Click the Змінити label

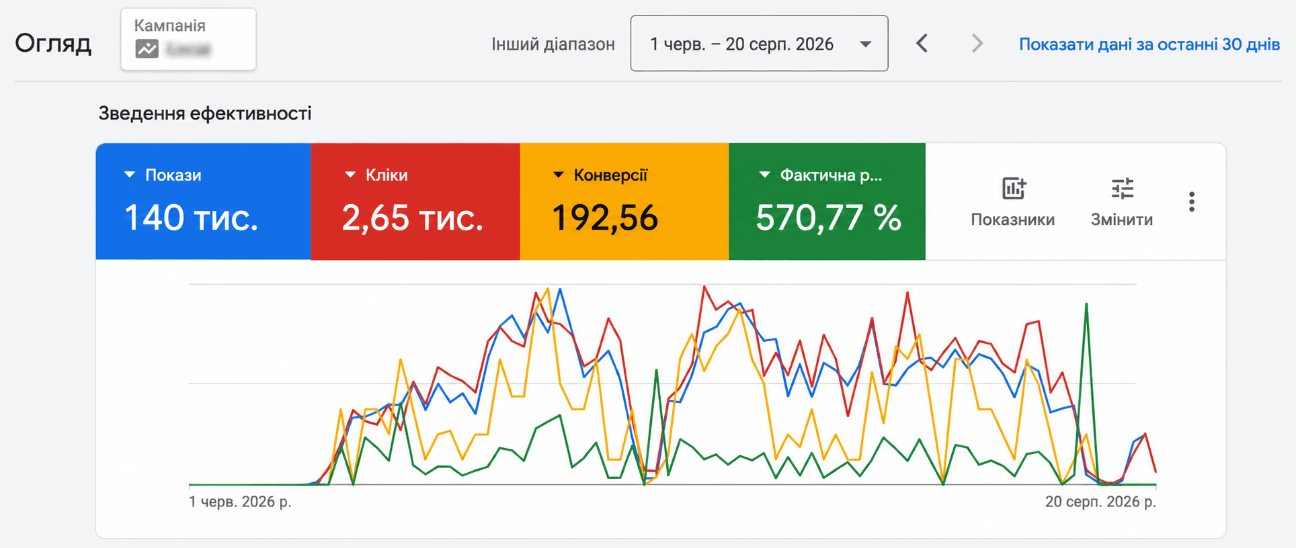pos(1121,220)
